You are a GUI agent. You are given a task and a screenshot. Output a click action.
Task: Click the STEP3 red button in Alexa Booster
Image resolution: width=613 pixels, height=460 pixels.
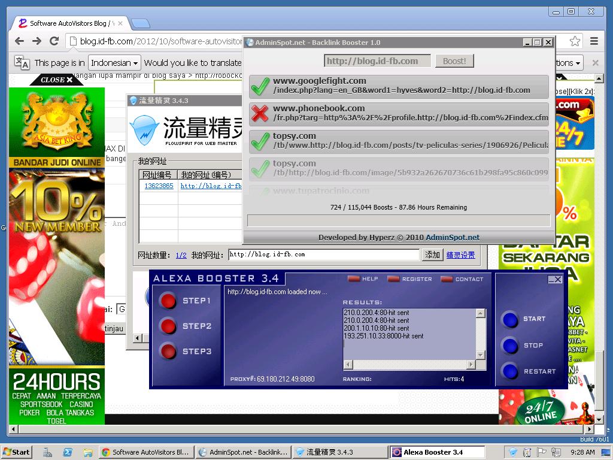(168, 351)
